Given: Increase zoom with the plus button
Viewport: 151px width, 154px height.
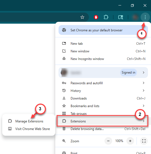Looking at the screenshot, I should (130, 141).
